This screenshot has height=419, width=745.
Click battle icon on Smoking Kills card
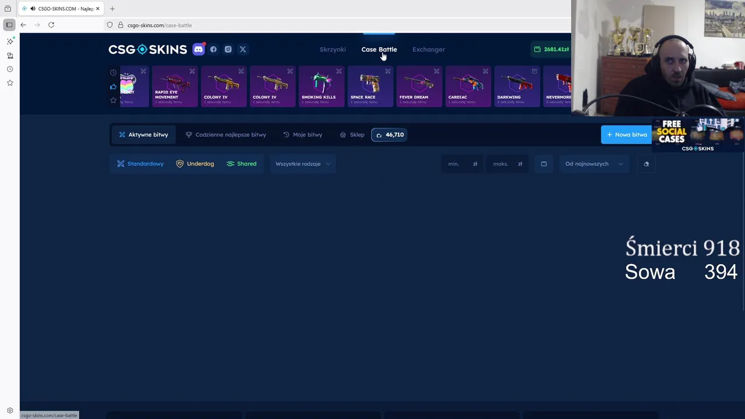[x=339, y=72]
